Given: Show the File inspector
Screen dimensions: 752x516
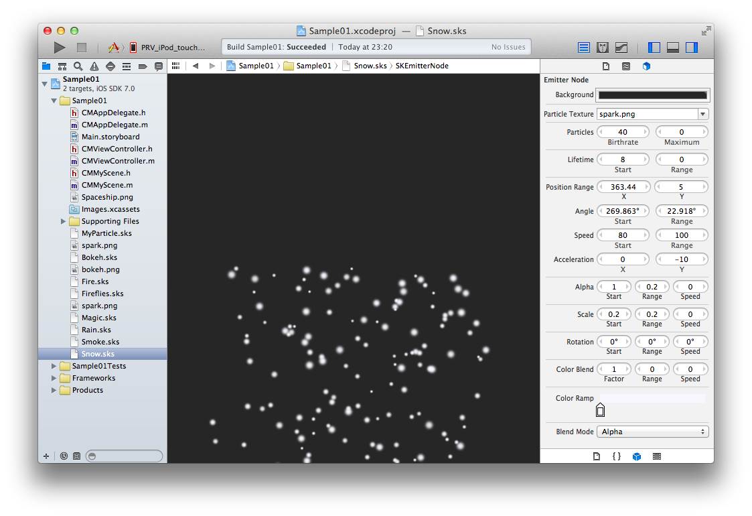Looking at the screenshot, I should 606,66.
